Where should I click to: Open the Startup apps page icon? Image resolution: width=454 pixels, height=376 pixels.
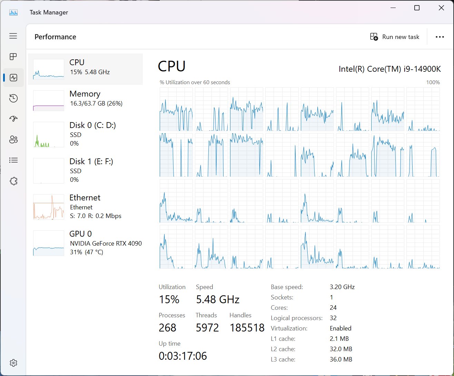(13, 119)
